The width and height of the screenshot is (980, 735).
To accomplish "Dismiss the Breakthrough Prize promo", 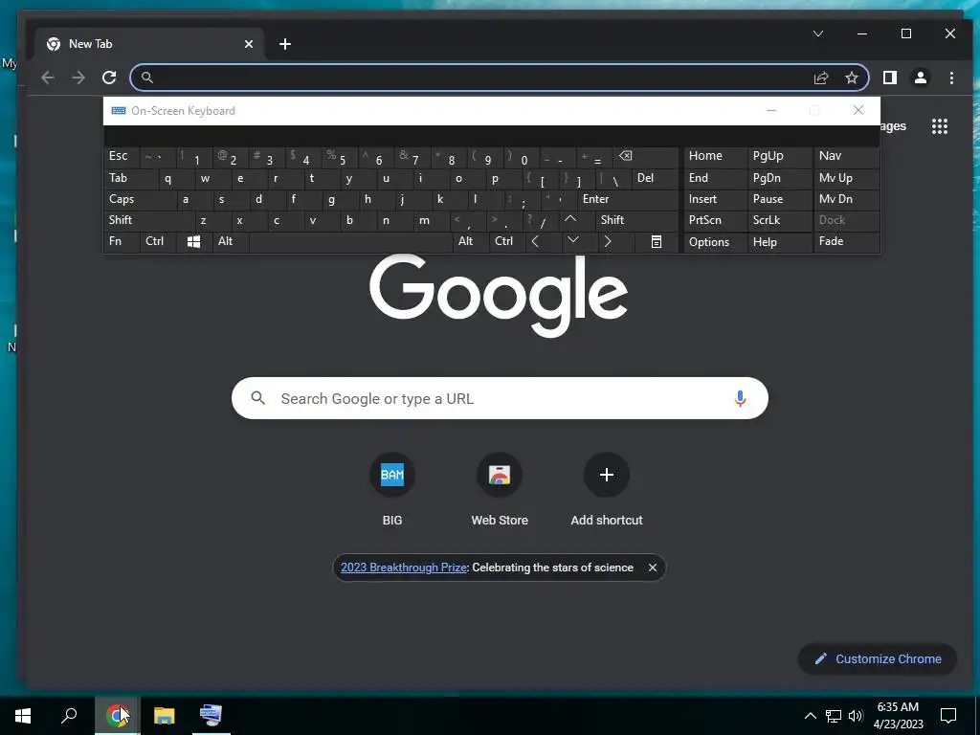I will pyautogui.click(x=652, y=568).
